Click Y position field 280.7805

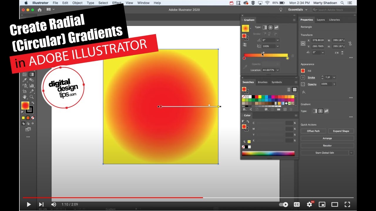tap(318, 46)
